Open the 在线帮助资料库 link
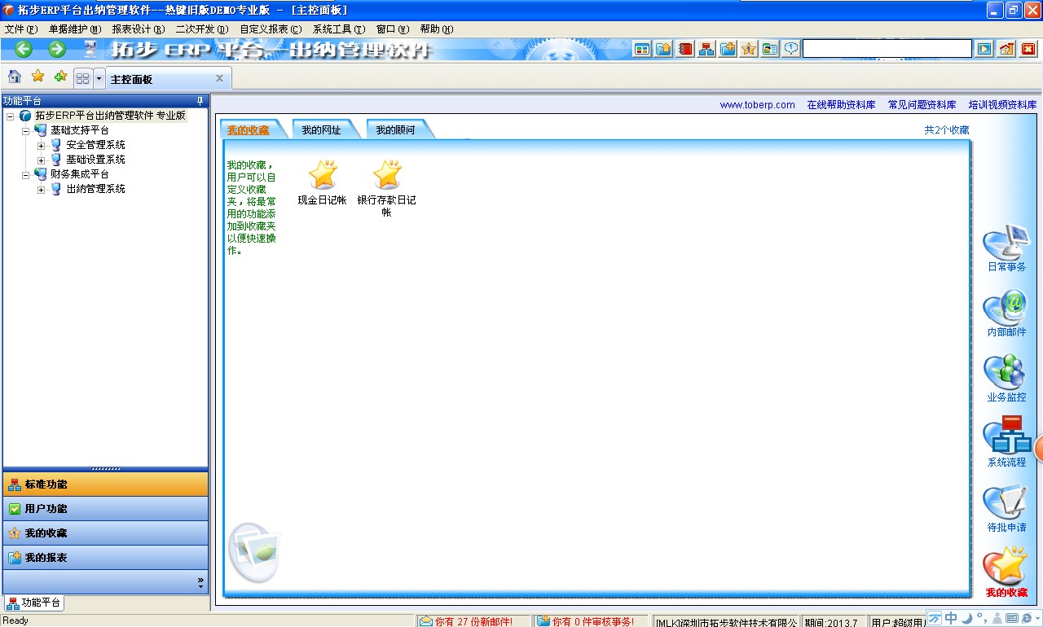This screenshot has height=627, width=1043. 841,105
